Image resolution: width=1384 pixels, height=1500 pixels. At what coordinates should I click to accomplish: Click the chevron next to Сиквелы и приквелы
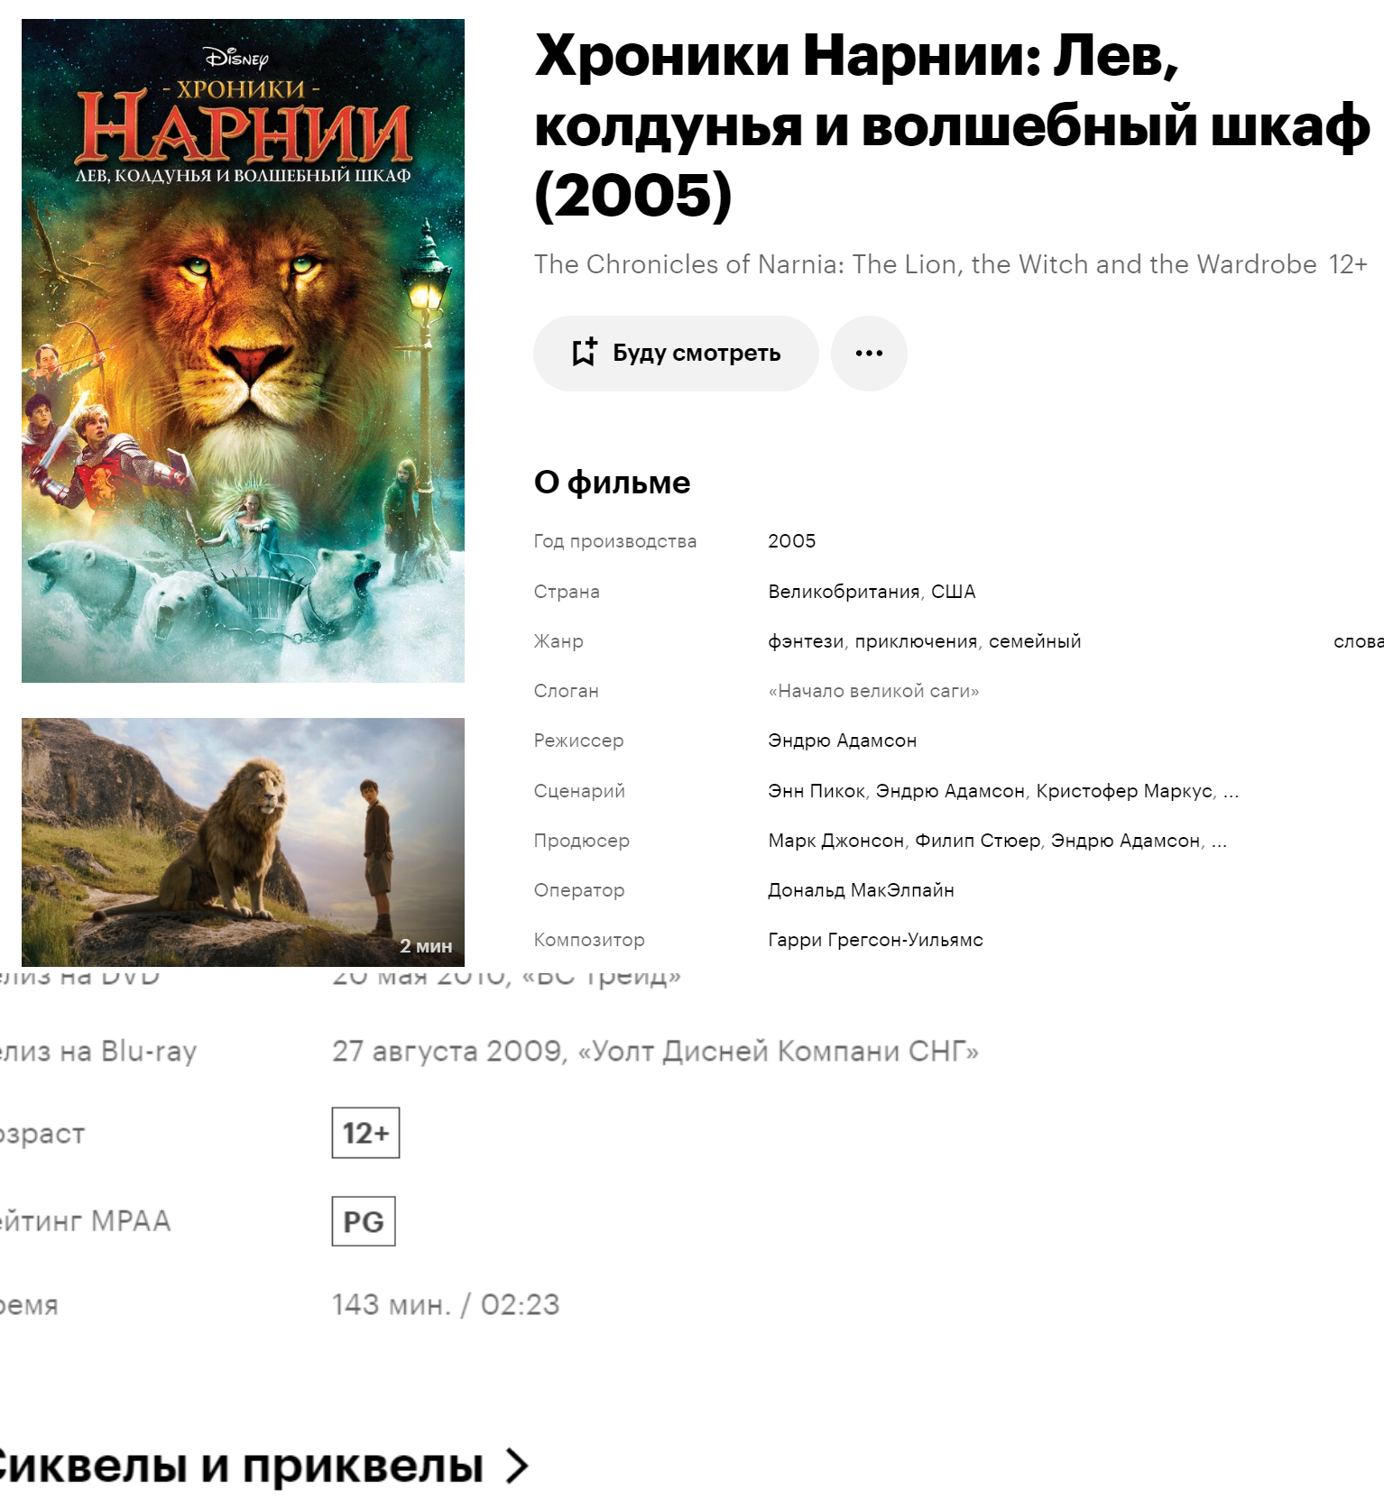517,1466
